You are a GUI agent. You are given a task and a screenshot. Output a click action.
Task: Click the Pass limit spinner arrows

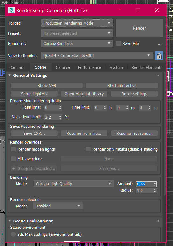click(x=60, y=108)
